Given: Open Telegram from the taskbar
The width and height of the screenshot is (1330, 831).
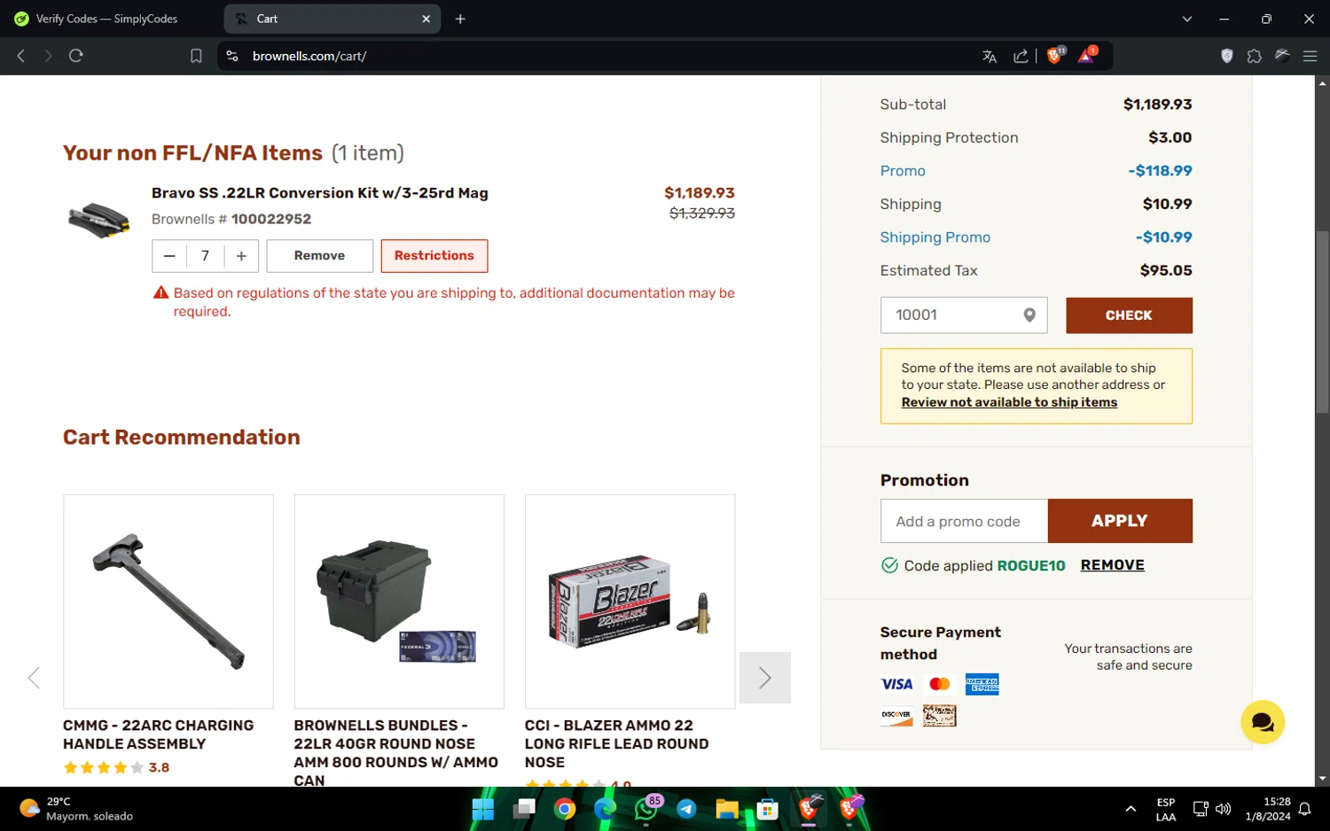Looking at the screenshot, I should click(x=686, y=809).
